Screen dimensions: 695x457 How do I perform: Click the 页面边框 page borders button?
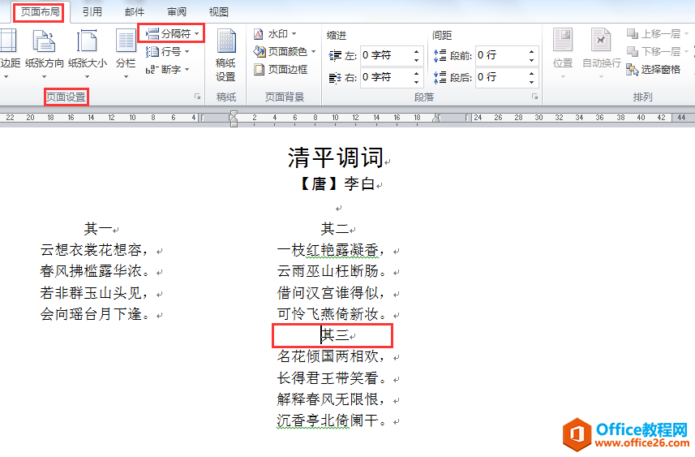click(281, 70)
